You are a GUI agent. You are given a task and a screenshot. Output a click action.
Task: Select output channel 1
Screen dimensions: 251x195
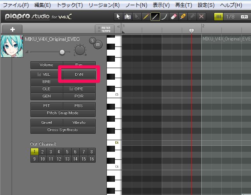(34, 151)
